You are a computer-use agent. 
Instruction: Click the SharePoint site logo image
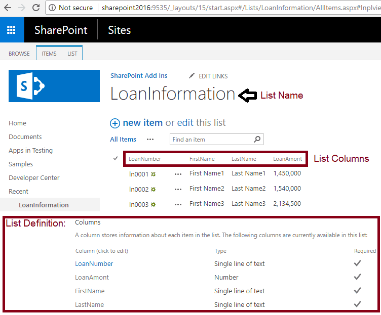click(54, 86)
